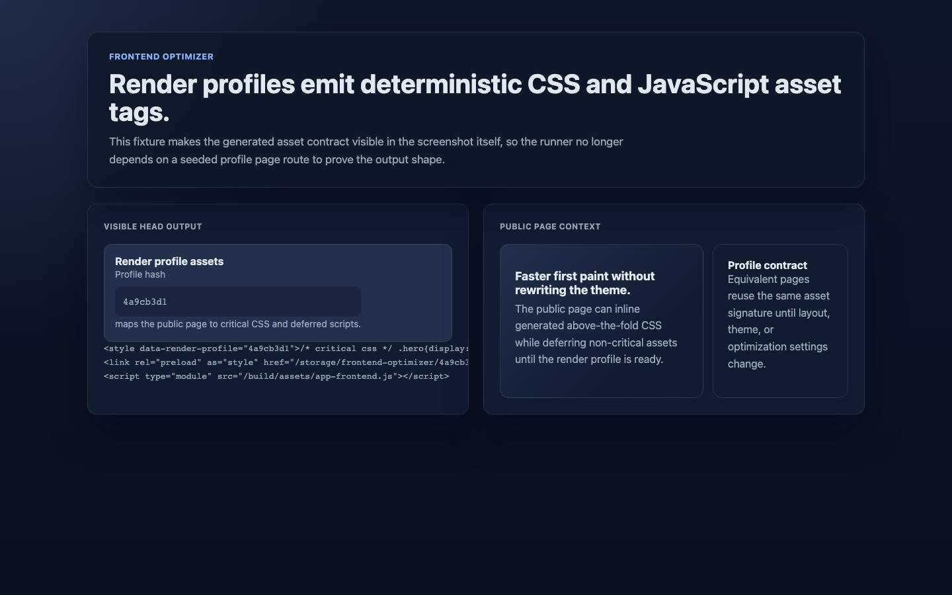Click the 'Equivalent pages reuse' description text
Image resolution: width=952 pixels, height=595 pixels.
(x=779, y=321)
